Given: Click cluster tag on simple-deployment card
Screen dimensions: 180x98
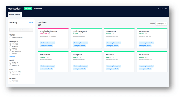Looking at the screenshot, I should (x=48, y=43).
